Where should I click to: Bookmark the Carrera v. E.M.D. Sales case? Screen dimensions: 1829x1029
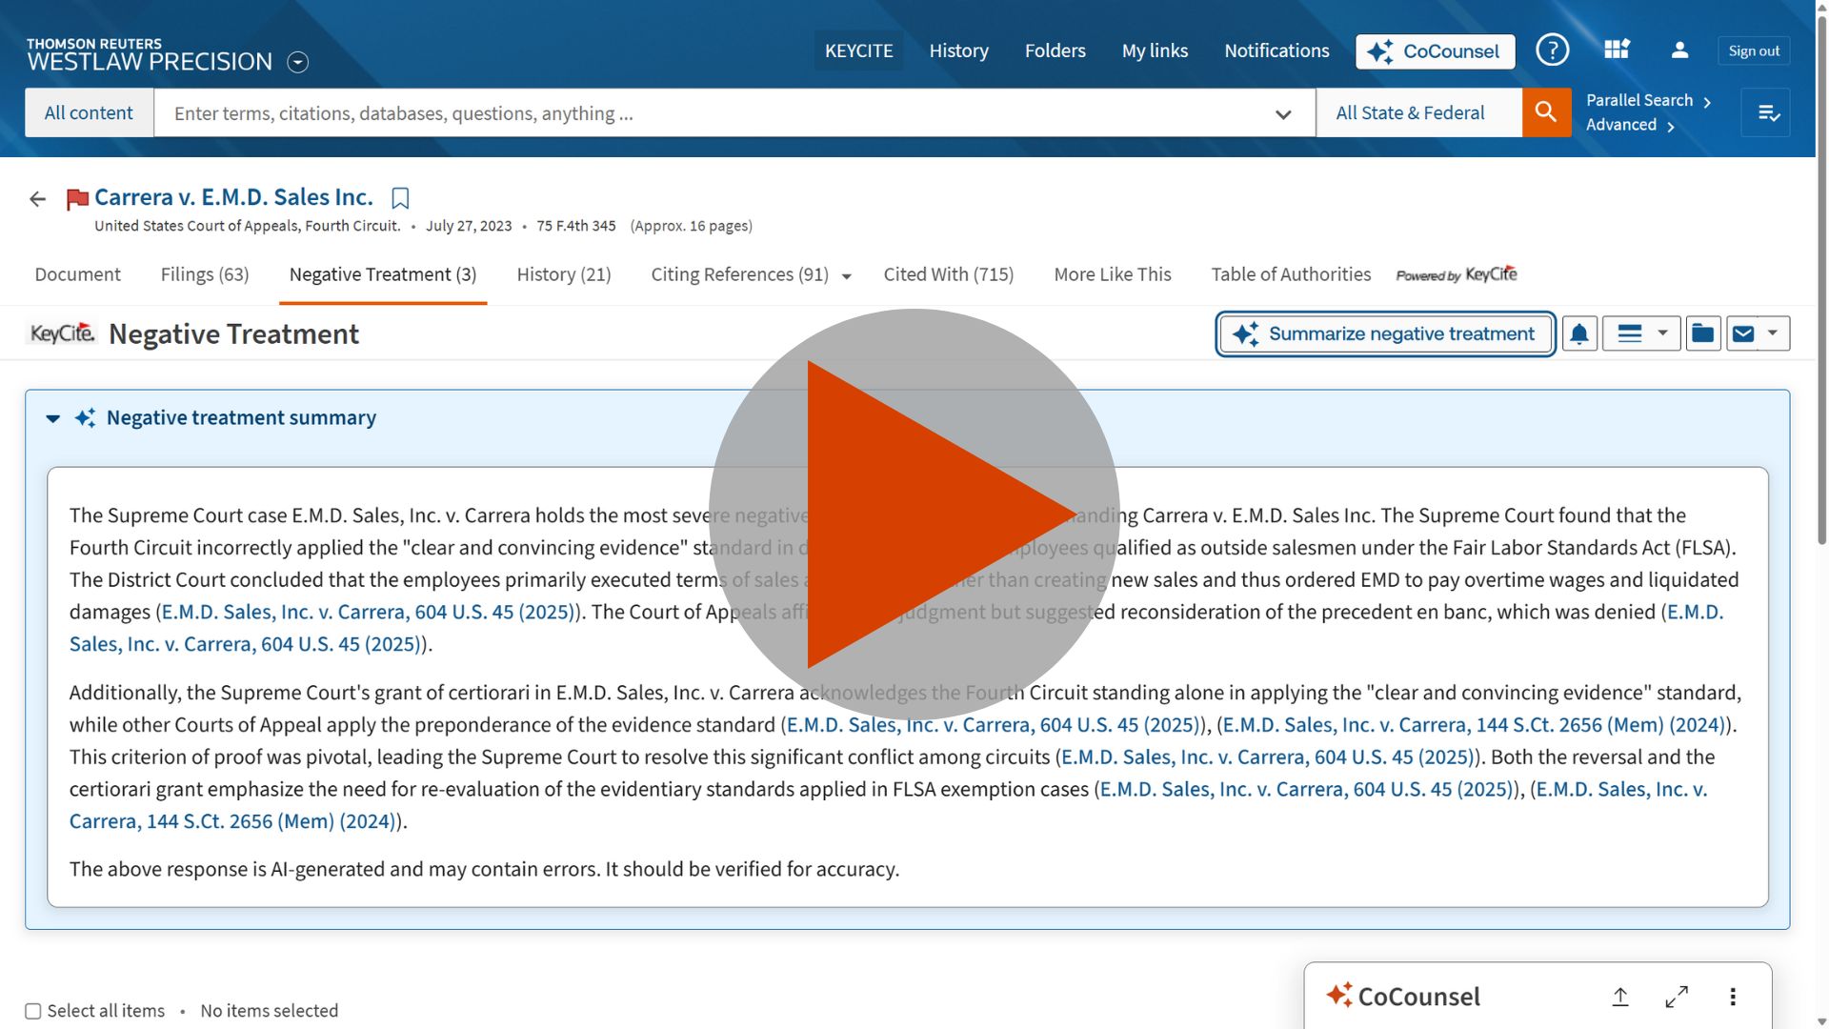pos(400,198)
